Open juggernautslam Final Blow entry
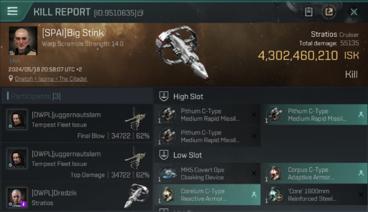The height and width of the screenshot is (212, 368). (77, 123)
